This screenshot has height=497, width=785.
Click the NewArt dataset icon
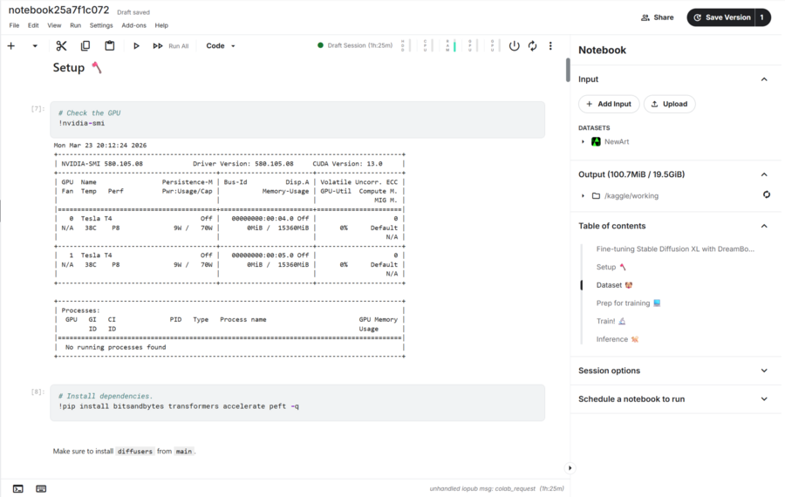[x=596, y=141]
